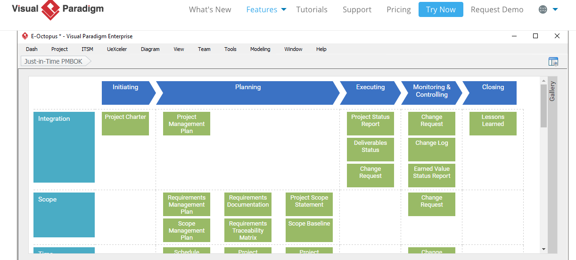Open the Scope Baseline item
The image size is (576, 260).
(309, 230)
